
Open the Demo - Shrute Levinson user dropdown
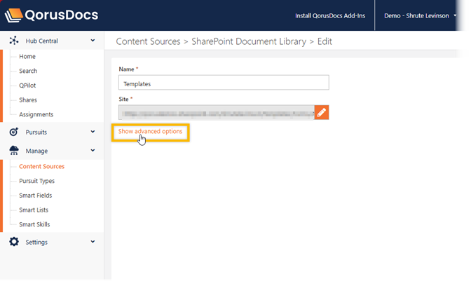click(420, 15)
